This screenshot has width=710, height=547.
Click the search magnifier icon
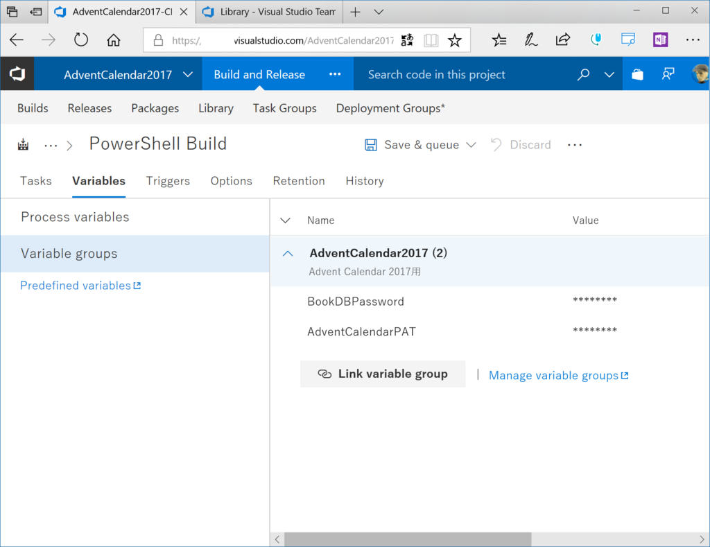(x=583, y=74)
